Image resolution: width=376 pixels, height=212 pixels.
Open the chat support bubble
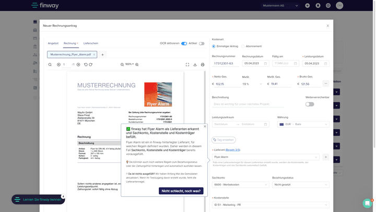[x=367, y=203]
